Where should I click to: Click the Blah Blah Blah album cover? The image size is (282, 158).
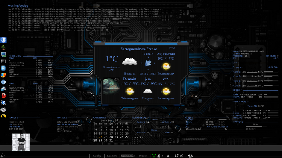[21, 142]
